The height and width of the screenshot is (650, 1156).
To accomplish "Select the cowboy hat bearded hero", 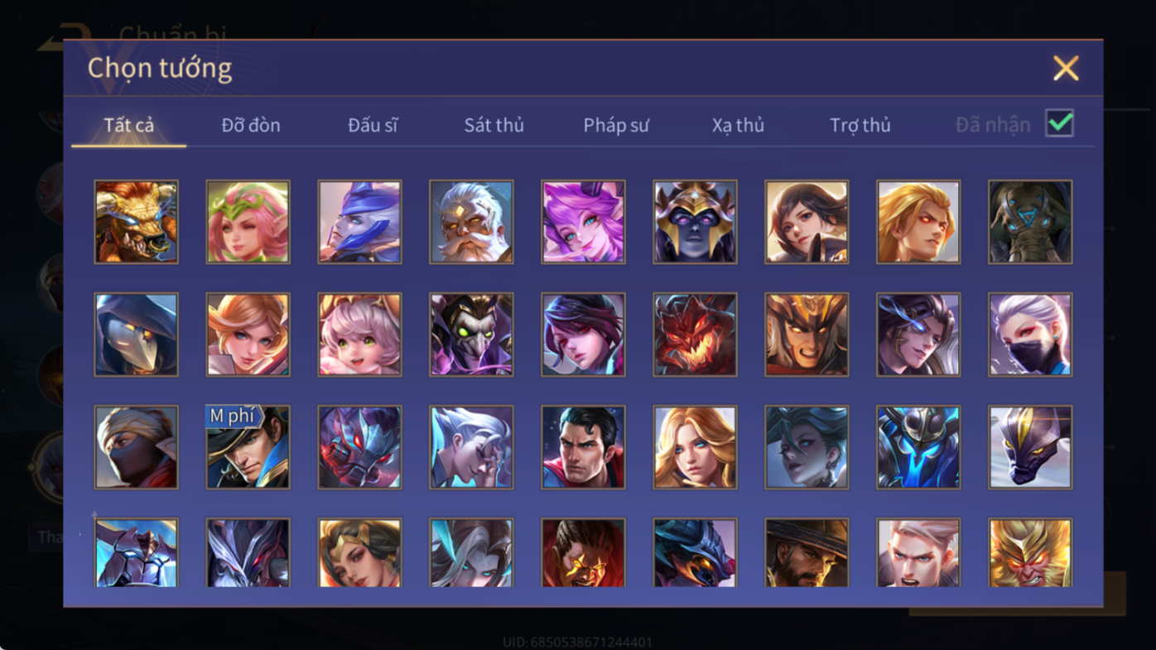I will point(807,553).
